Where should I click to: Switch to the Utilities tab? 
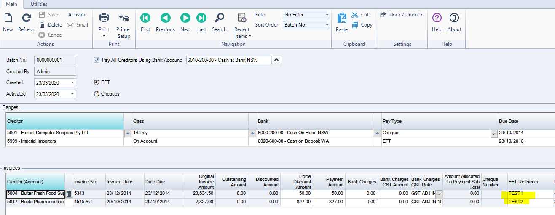(x=39, y=4)
